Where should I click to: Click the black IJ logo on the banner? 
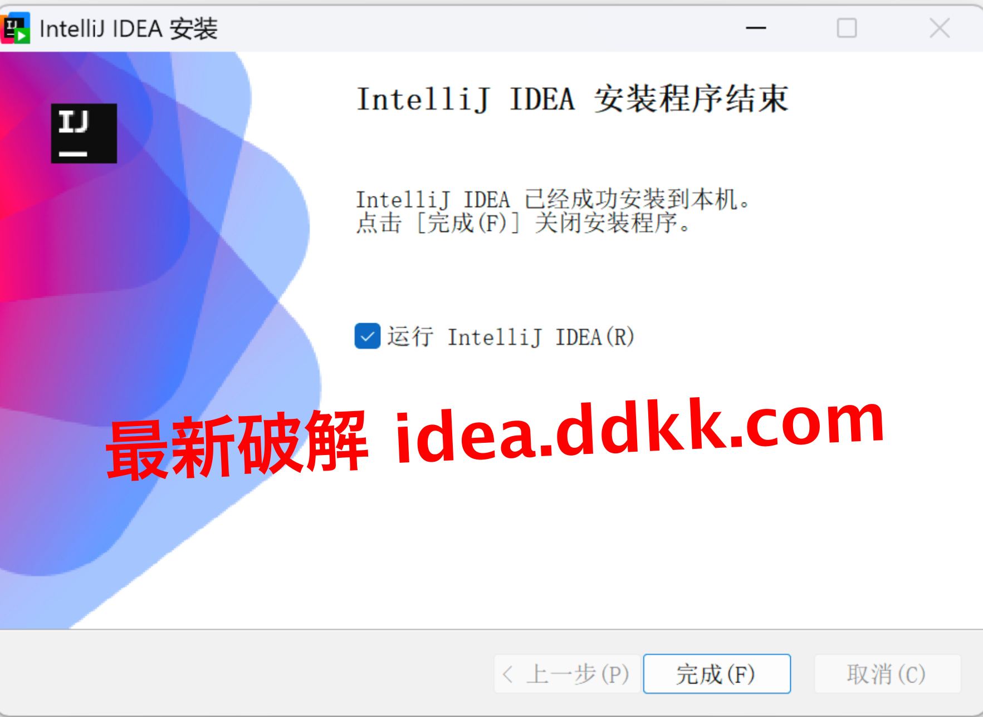click(84, 133)
